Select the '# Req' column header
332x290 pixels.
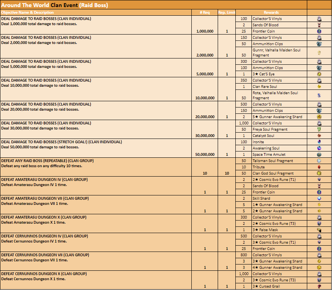(x=205, y=13)
